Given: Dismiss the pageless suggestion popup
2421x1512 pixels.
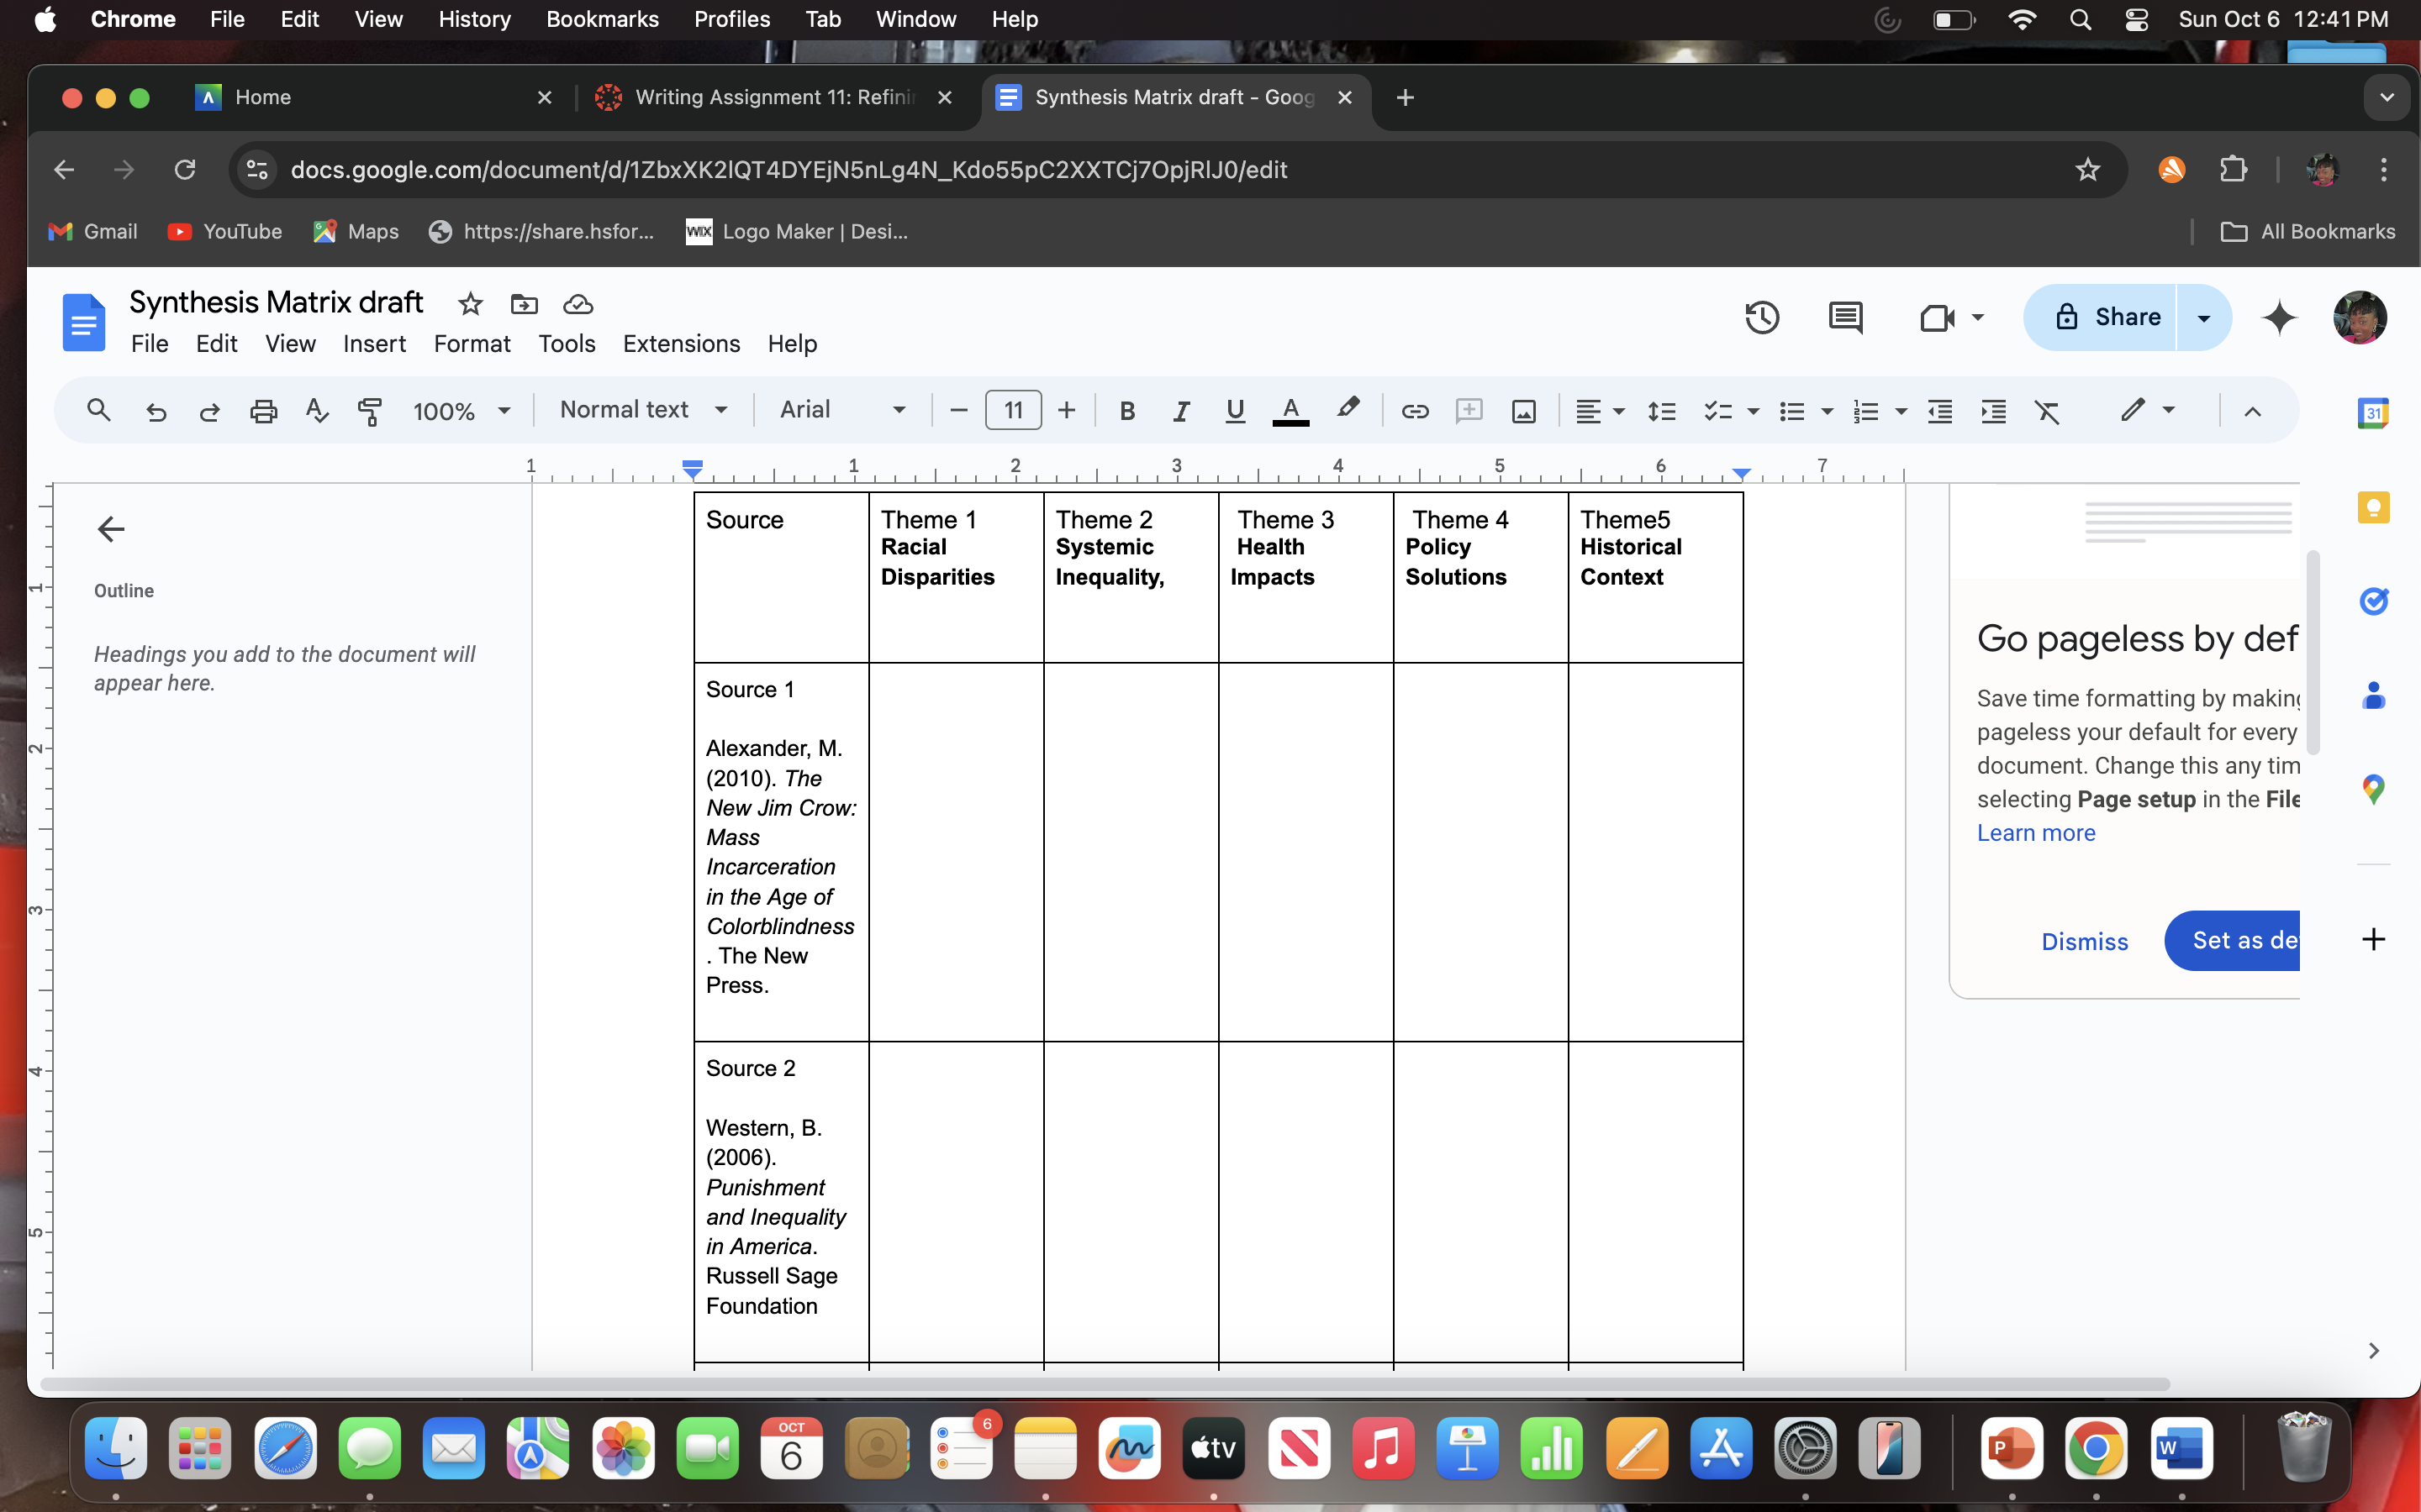Looking at the screenshot, I should coord(2084,941).
